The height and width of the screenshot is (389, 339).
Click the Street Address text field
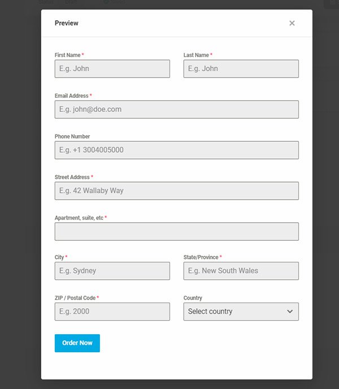coord(176,191)
